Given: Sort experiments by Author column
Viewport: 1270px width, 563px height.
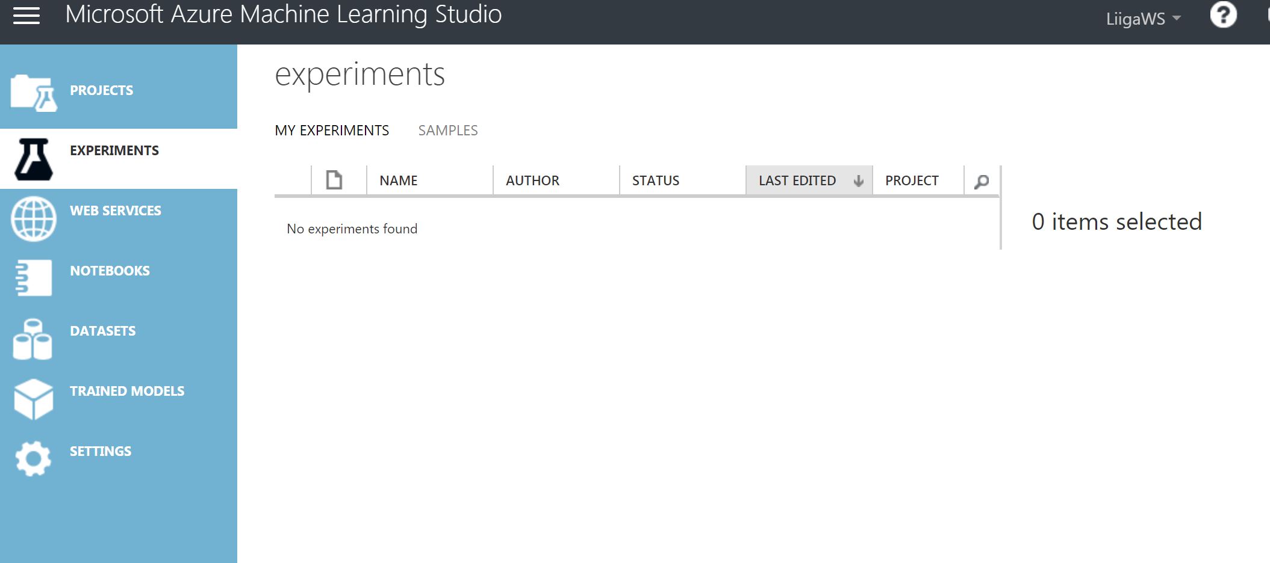Looking at the screenshot, I should (532, 180).
